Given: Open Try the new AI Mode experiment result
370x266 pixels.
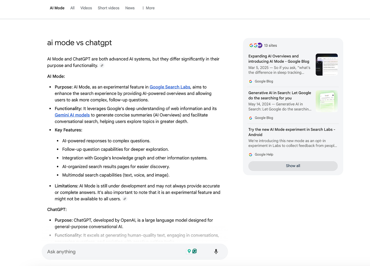Looking at the screenshot, I should tap(292, 132).
